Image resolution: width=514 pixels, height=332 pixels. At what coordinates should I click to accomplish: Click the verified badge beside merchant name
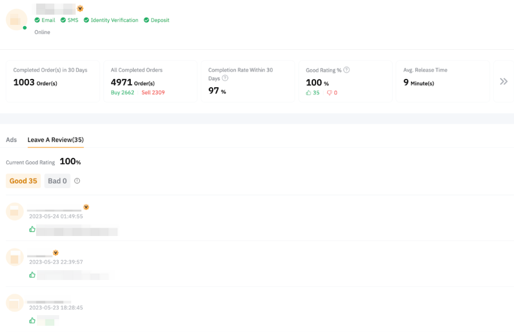80,8
